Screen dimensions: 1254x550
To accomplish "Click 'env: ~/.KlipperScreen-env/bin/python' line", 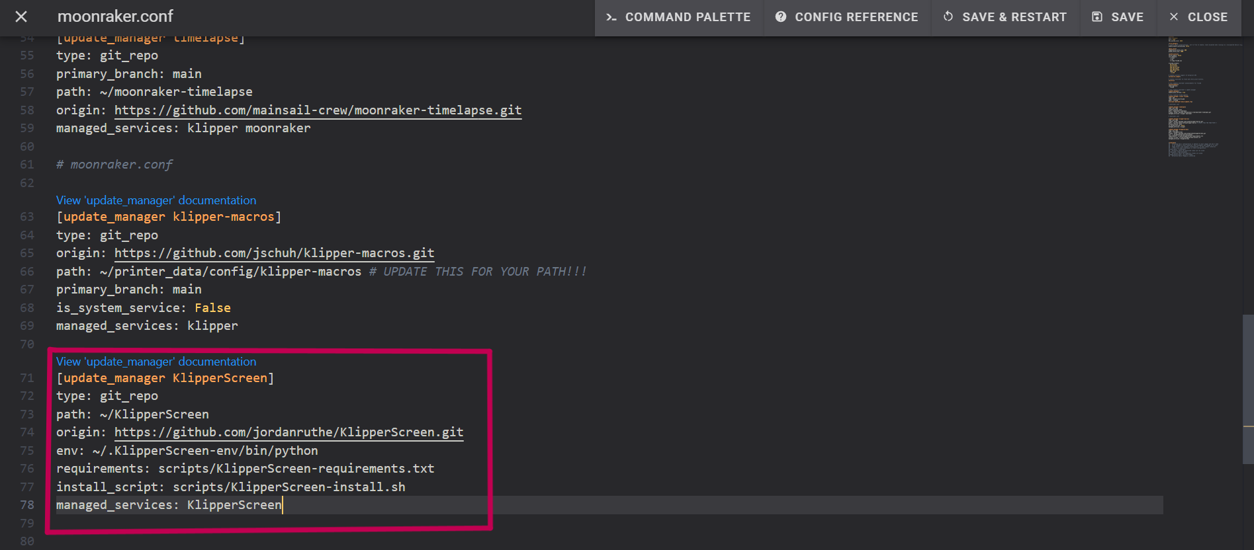I will (187, 451).
